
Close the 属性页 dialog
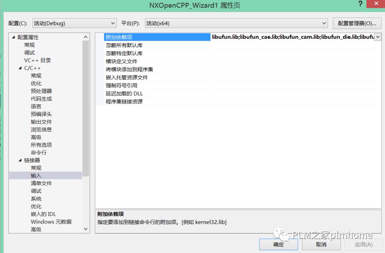pos(376,4)
